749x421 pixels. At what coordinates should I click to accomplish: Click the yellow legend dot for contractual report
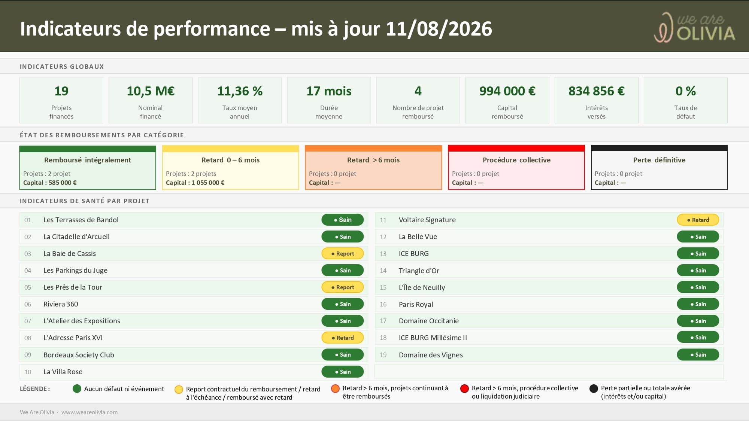179,390
